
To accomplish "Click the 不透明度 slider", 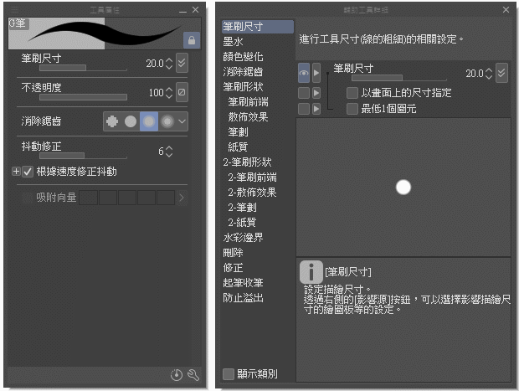I will pos(83,97).
